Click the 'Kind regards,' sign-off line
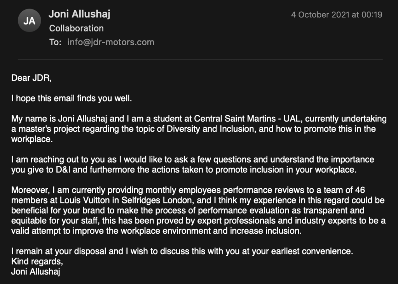398x284 pixels. (x=37, y=261)
